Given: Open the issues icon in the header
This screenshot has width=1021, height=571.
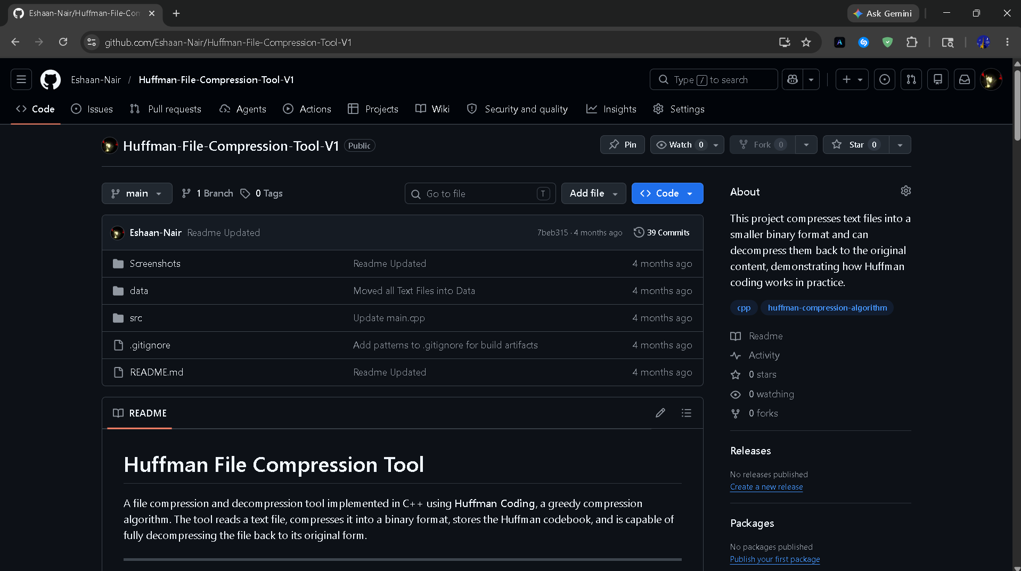Looking at the screenshot, I should pos(885,79).
